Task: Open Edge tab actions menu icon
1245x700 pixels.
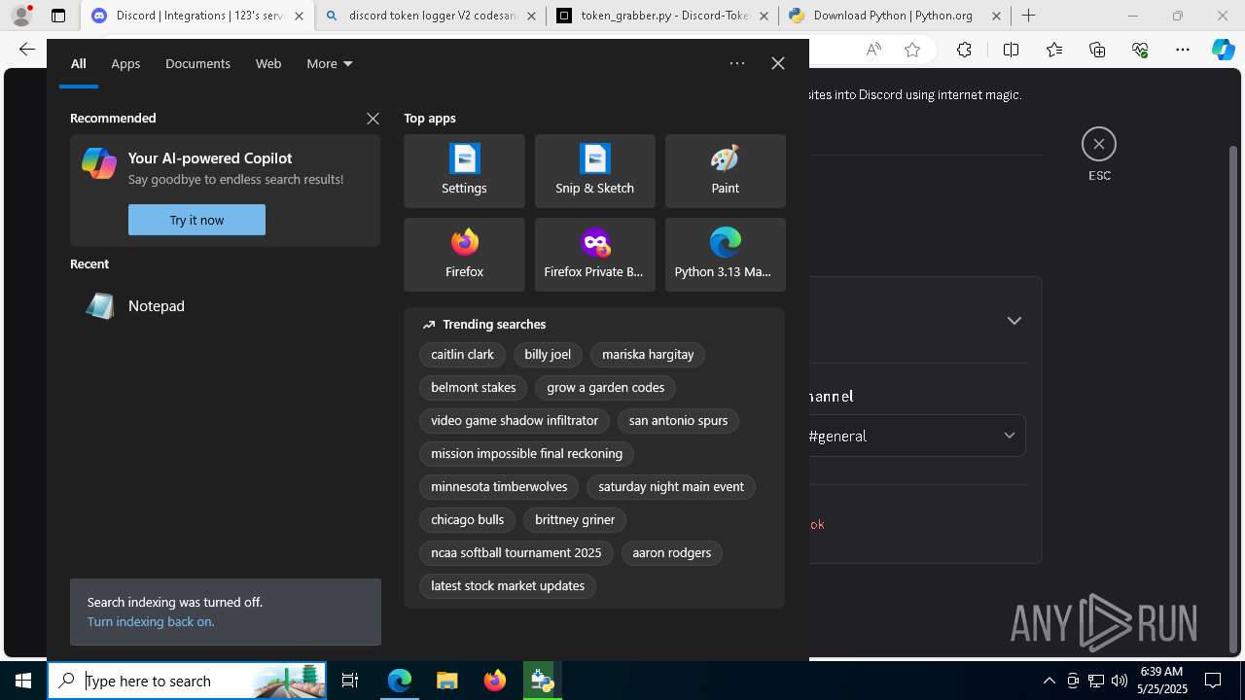Action: pos(58,16)
